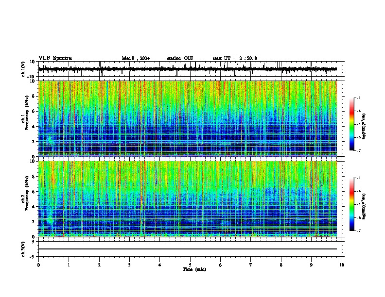Select the "ch.1 Frequency (kHz)" axis label

(x=25, y=113)
